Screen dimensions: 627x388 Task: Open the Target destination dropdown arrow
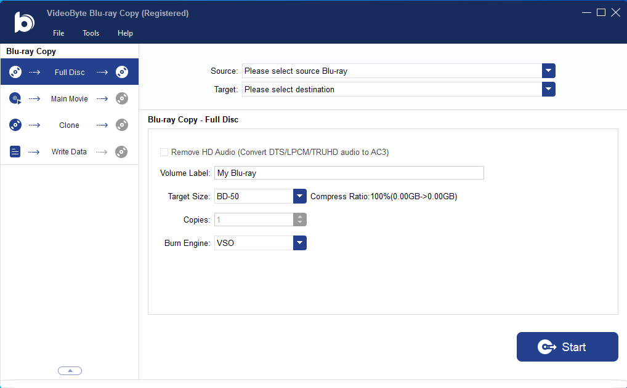[549, 89]
